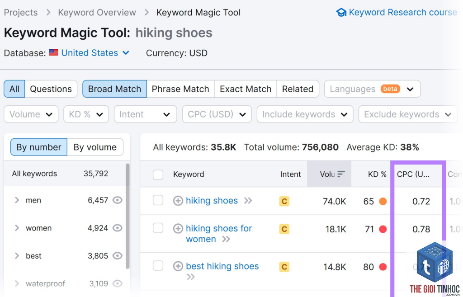Image resolution: width=463 pixels, height=297 pixels.
Task: Add best hiking shoes with plus icon
Action: (178, 266)
